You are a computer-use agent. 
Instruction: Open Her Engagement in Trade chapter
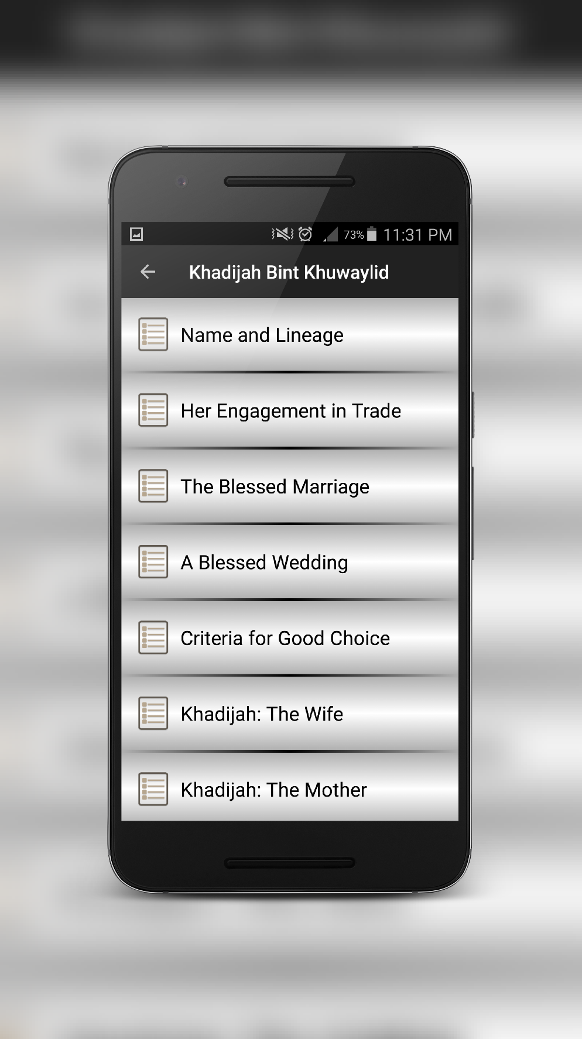[290, 411]
